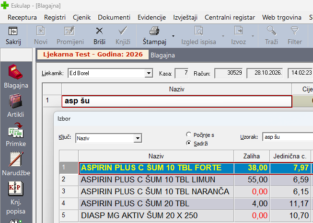Click the Naziv column header in the receipt grid
Screen dimensions: 313x223
pos(177,89)
